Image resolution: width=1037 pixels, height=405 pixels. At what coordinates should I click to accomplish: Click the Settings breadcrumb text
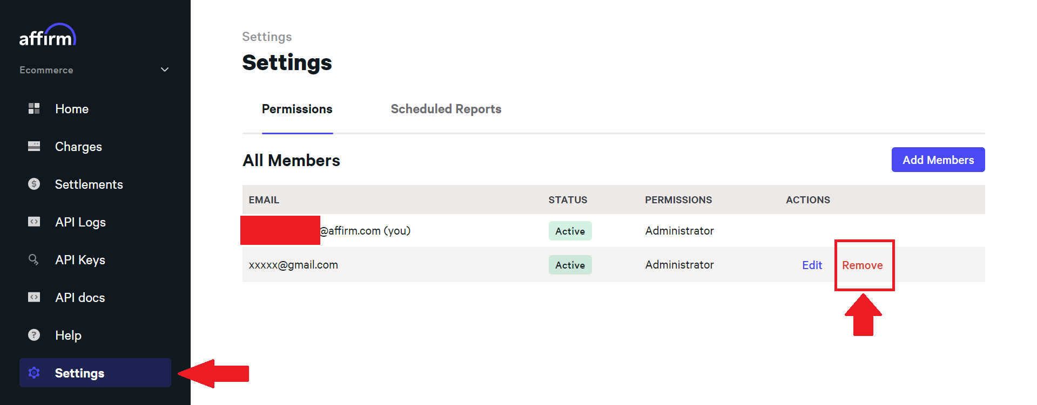267,37
